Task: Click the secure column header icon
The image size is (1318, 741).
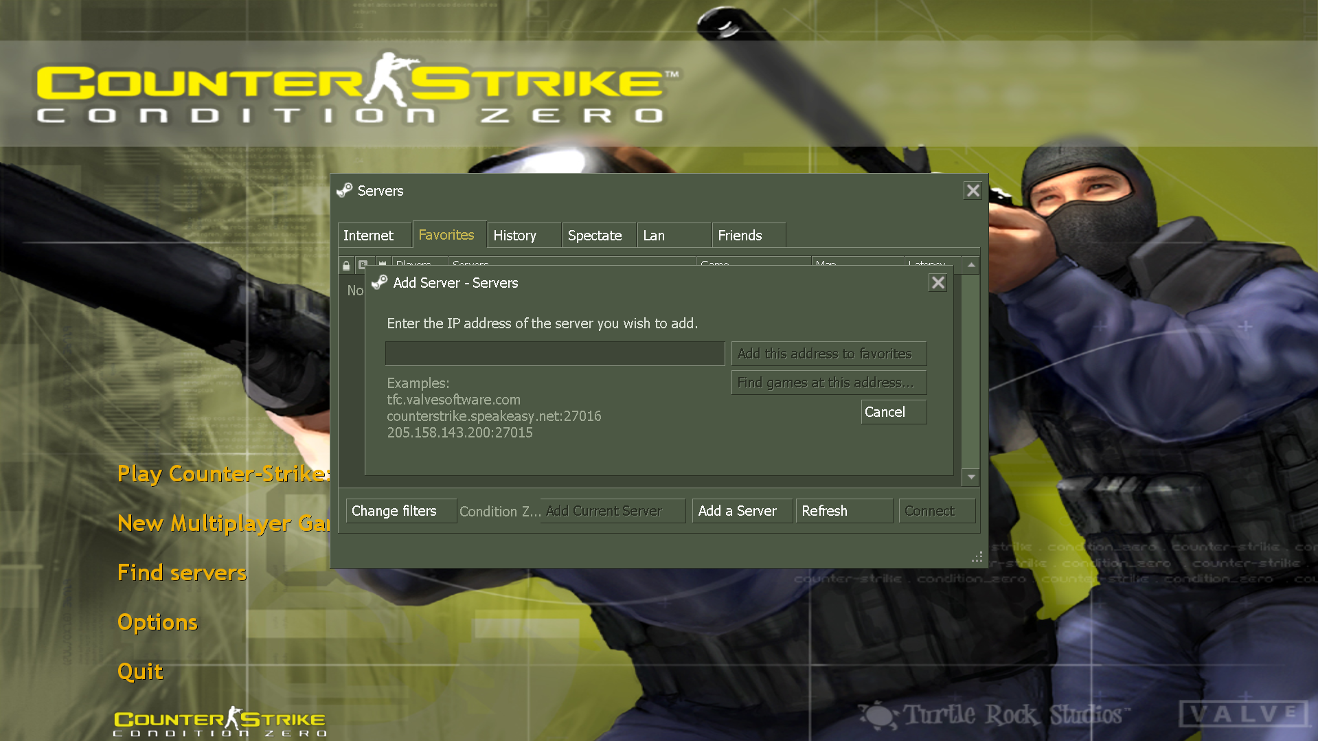Action: click(x=383, y=264)
